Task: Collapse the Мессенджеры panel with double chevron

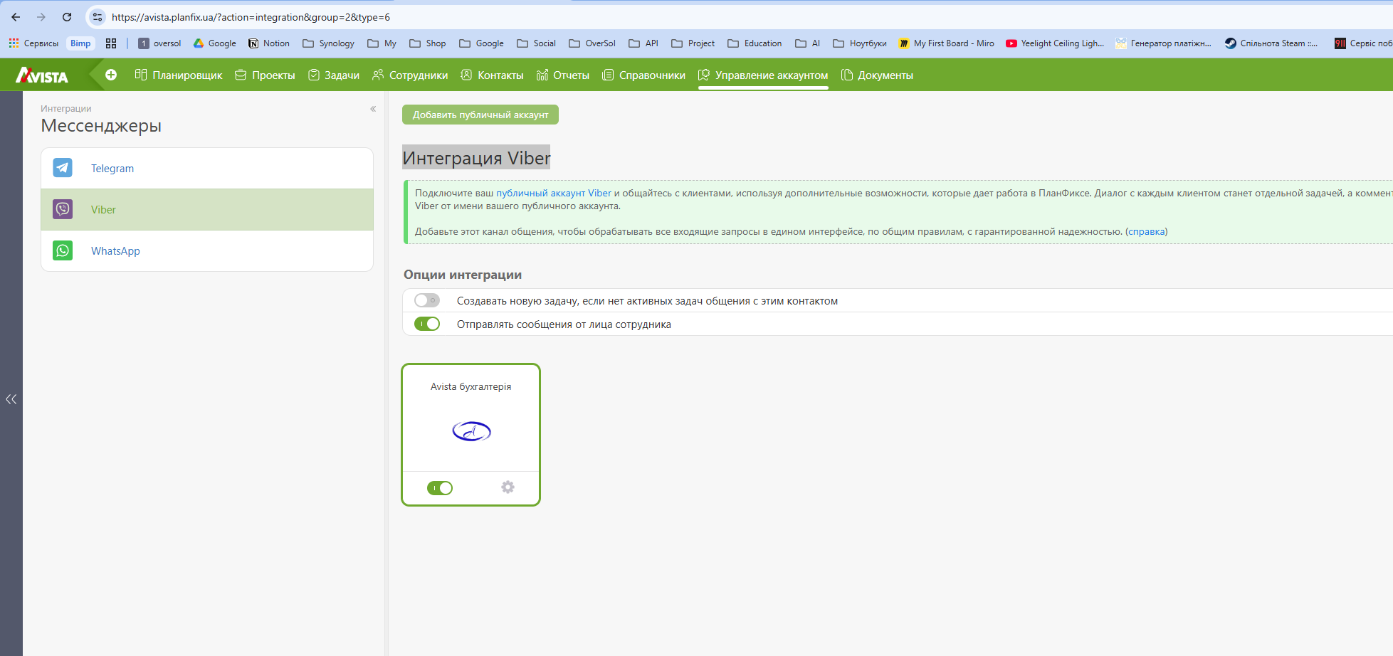Action: coord(373,109)
